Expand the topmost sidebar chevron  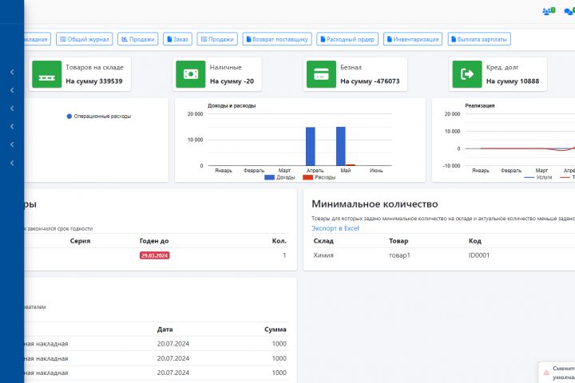12,72
